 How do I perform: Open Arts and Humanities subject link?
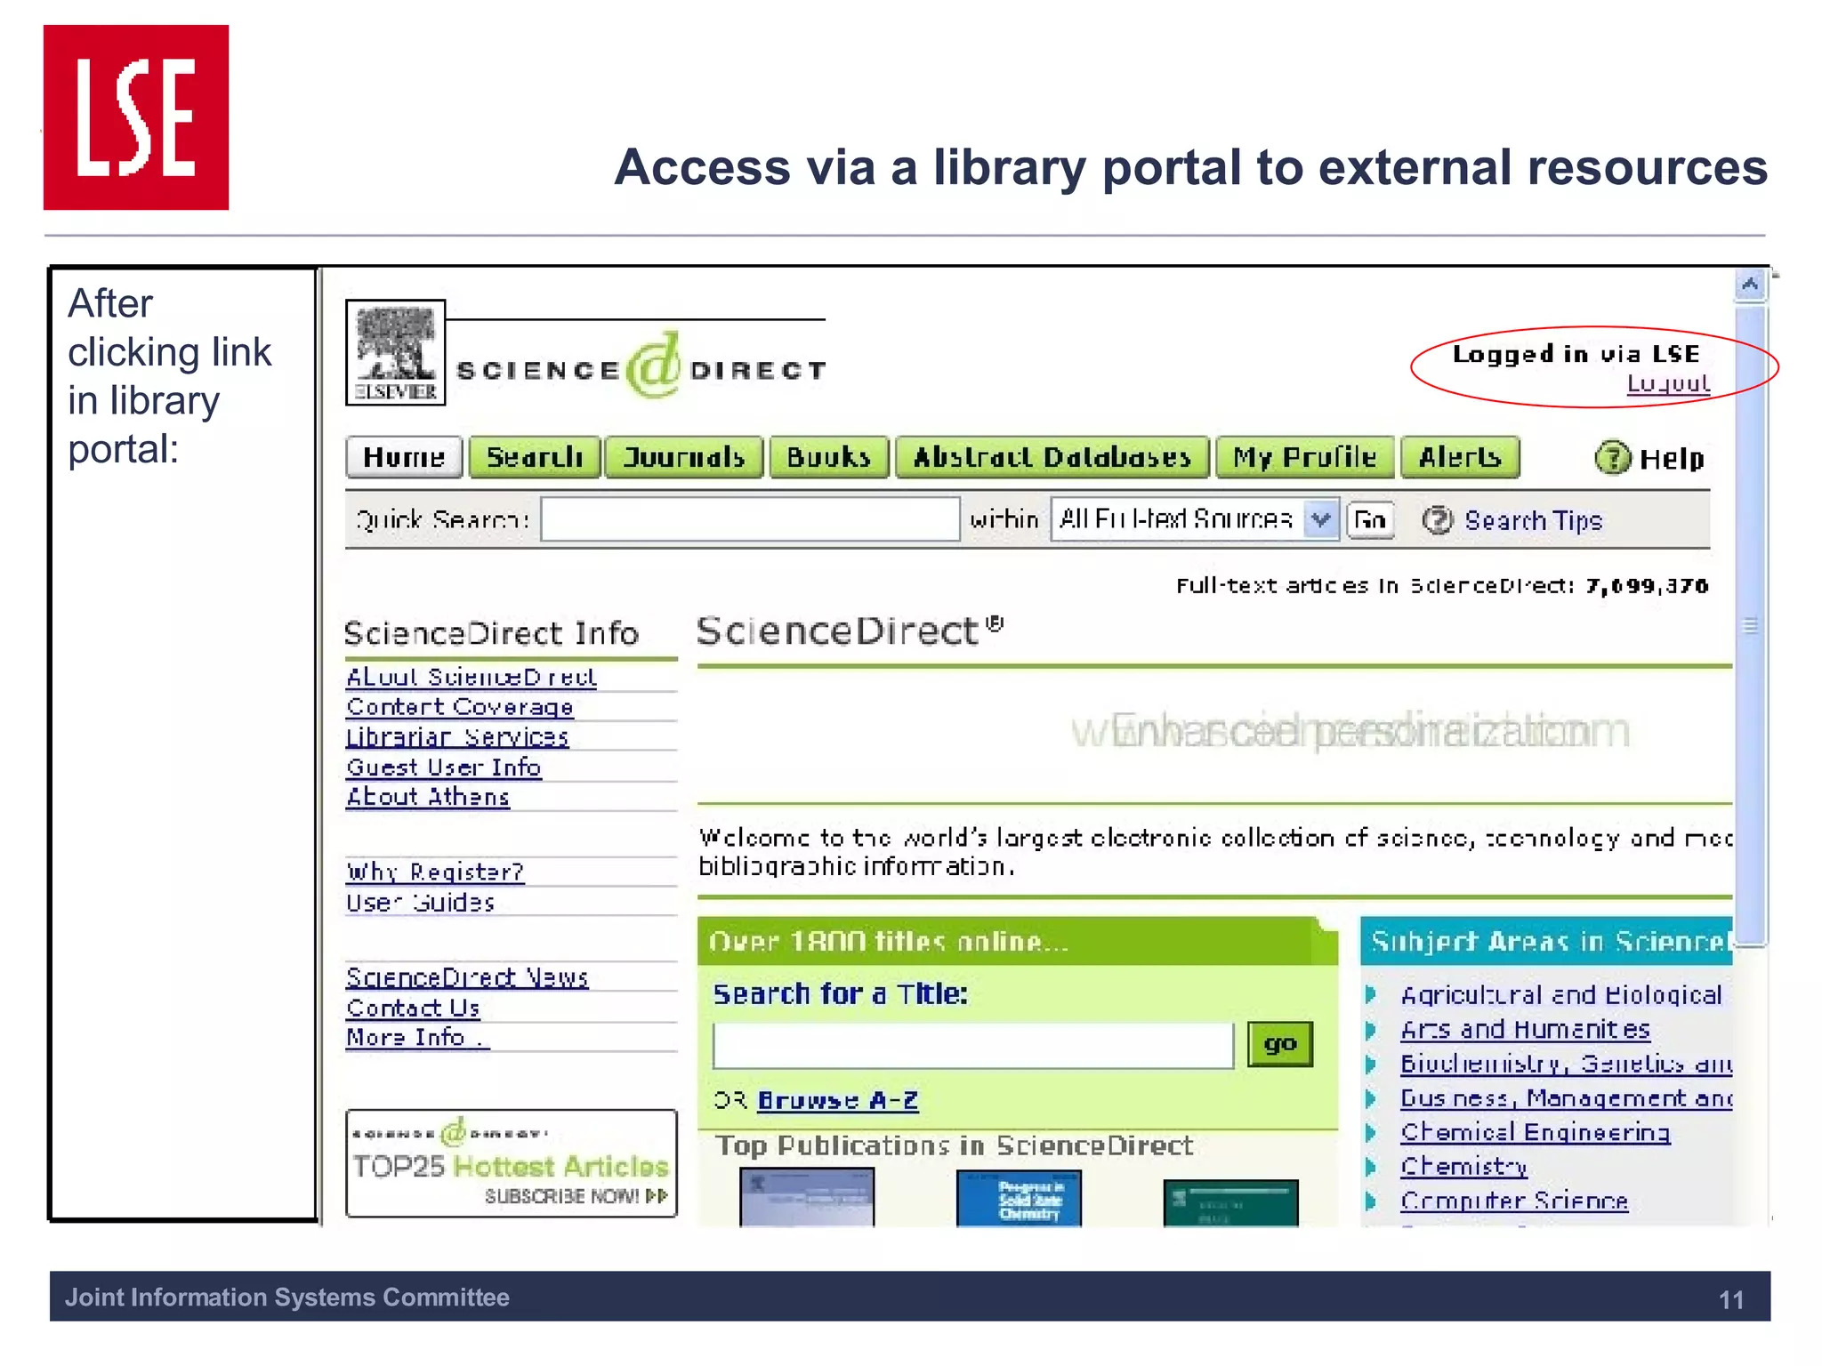point(1525,1030)
